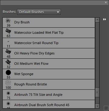Select the Wet Sponge round thumbnail
This screenshot has height=111, width=109.
[8, 73]
